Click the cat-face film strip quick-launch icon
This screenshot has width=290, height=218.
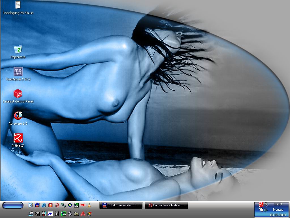point(44,214)
